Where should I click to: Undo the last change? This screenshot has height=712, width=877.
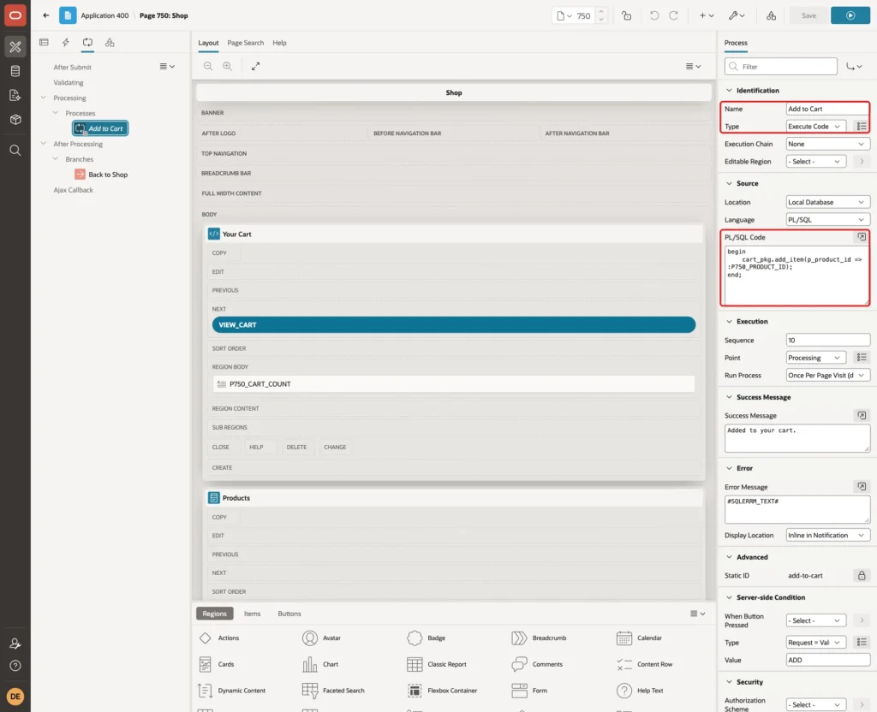tap(653, 15)
